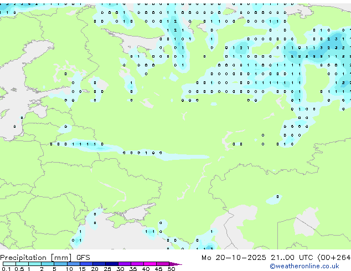The width and height of the screenshot is (351, 271).
Task: Select the 30–35 mm purple legend swatch
Action: coord(125,264)
